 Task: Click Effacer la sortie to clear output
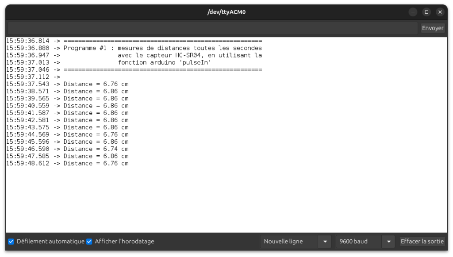coord(422,242)
